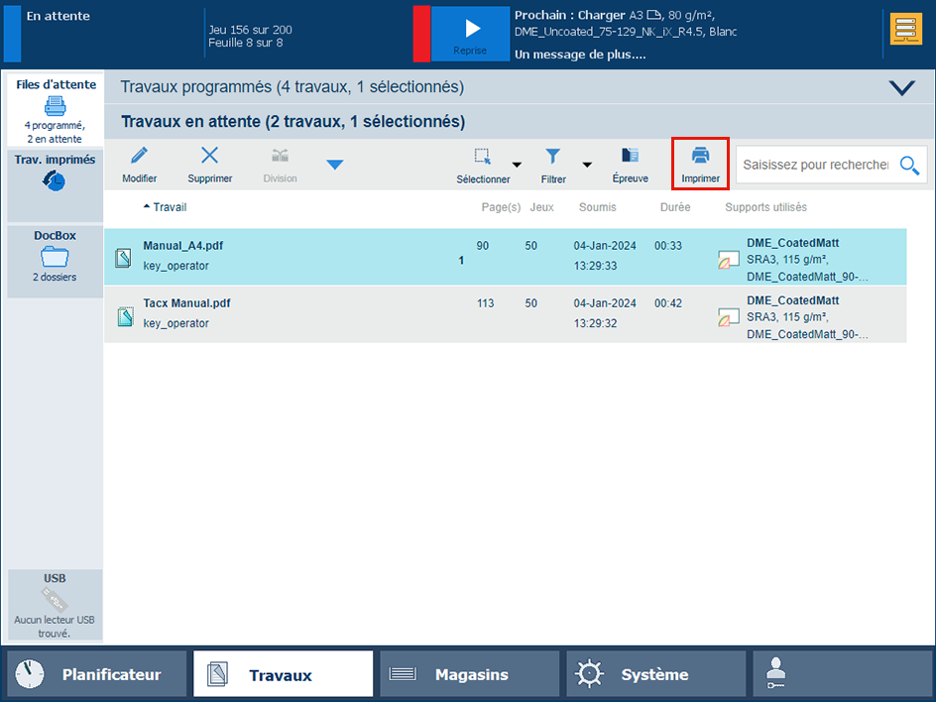
Task: Expand the Travaux programmés section chevron
Action: [901, 87]
